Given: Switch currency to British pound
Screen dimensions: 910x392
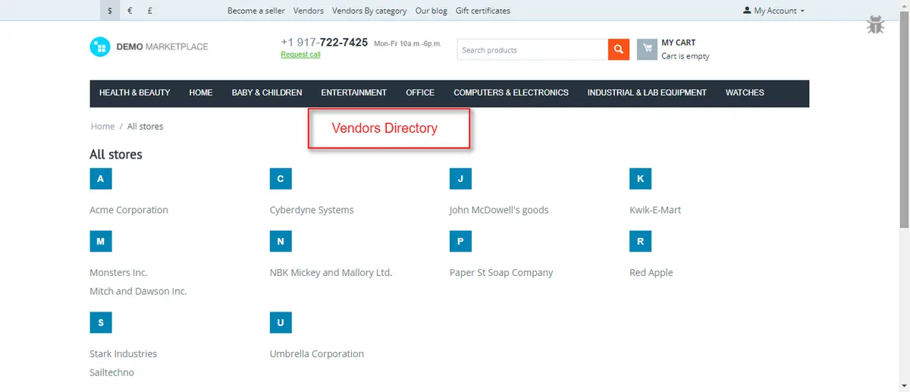Looking at the screenshot, I should [151, 11].
